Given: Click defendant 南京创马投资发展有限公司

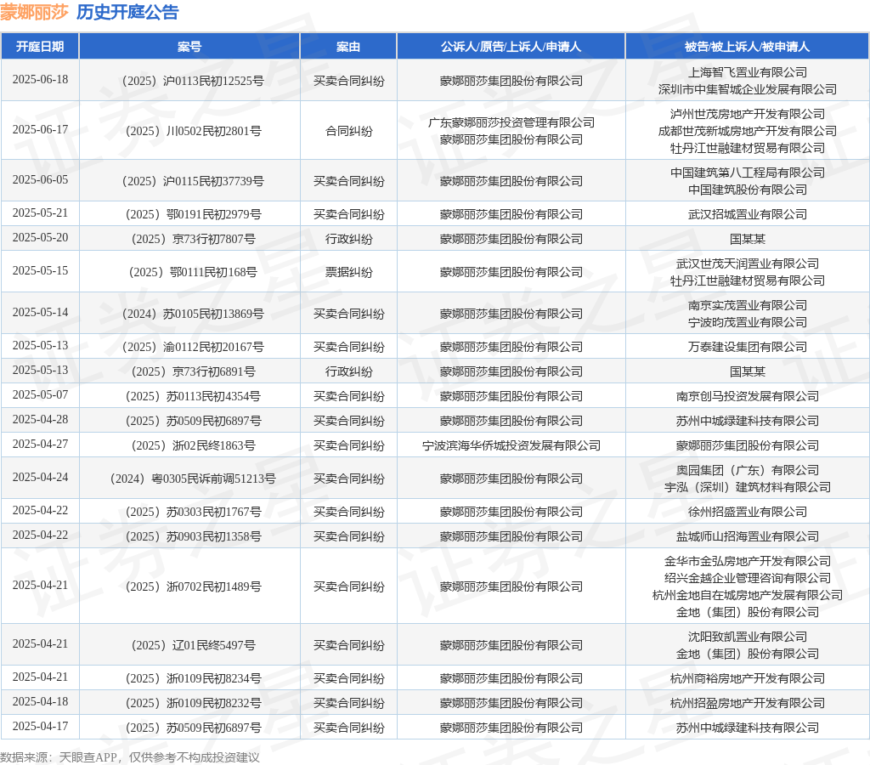Looking at the screenshot, I should coord(748,396).
